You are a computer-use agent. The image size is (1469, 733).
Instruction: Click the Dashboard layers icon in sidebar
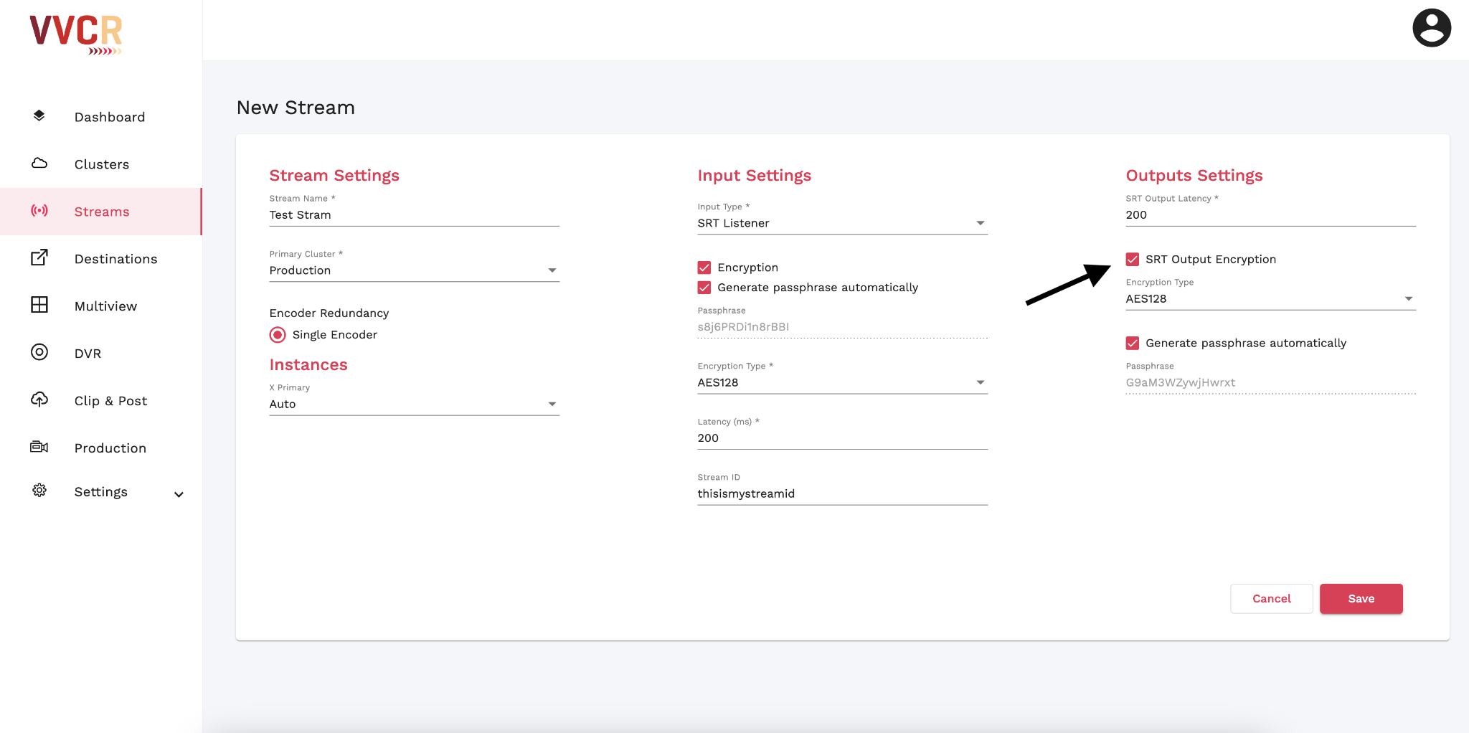(x=39, y=116)
